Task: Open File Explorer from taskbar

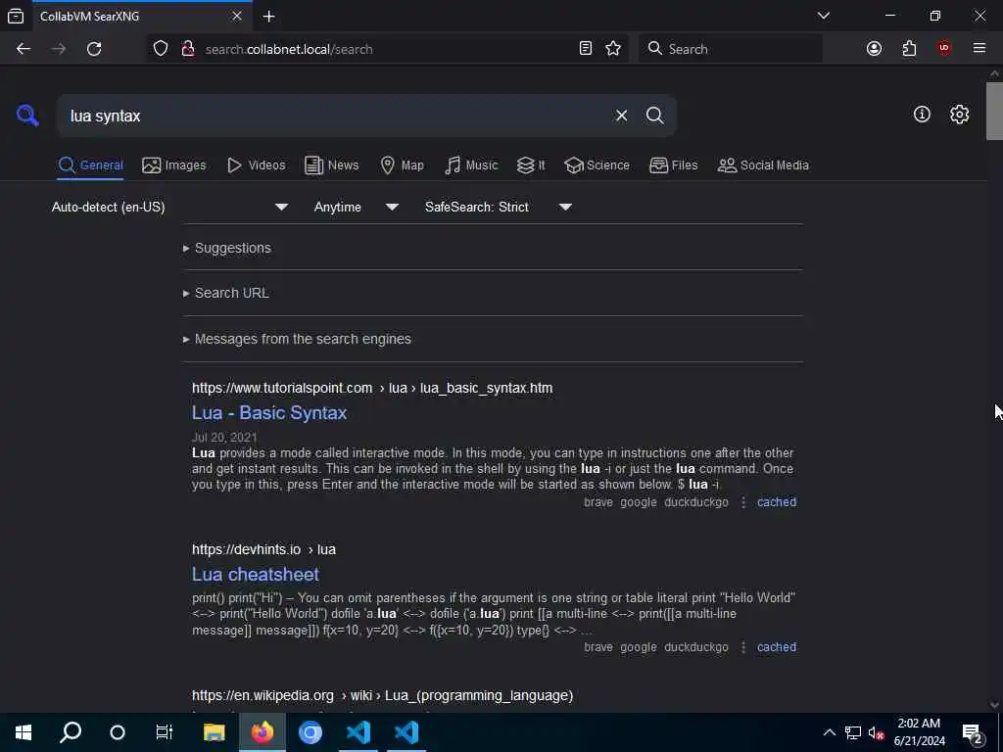Action: pos(214,732)
